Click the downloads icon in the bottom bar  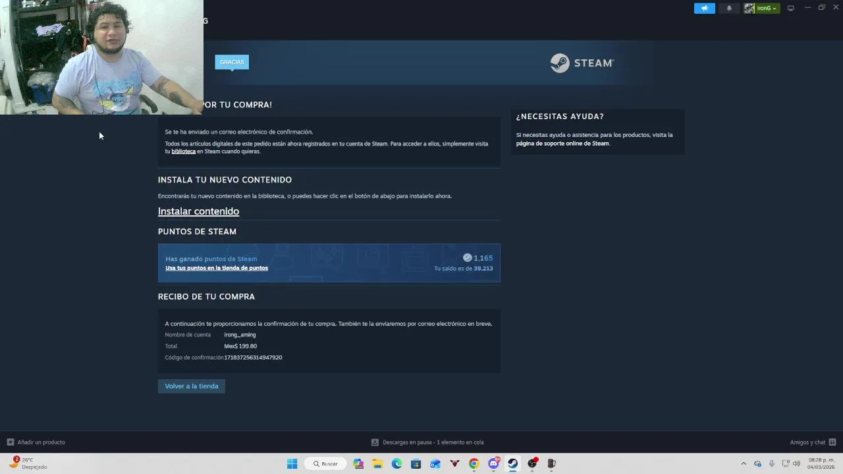(375, 442)
